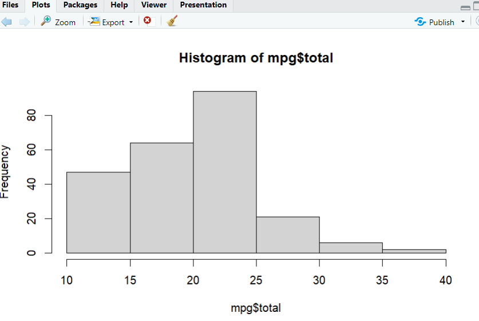Click the x-axis tick label '10'
This screenshot has height=321, width=479.
coord(66,280)
